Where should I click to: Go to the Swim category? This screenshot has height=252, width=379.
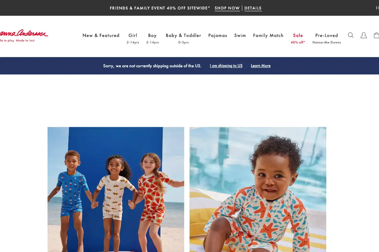pyautogui.click(x=240, y=36)
